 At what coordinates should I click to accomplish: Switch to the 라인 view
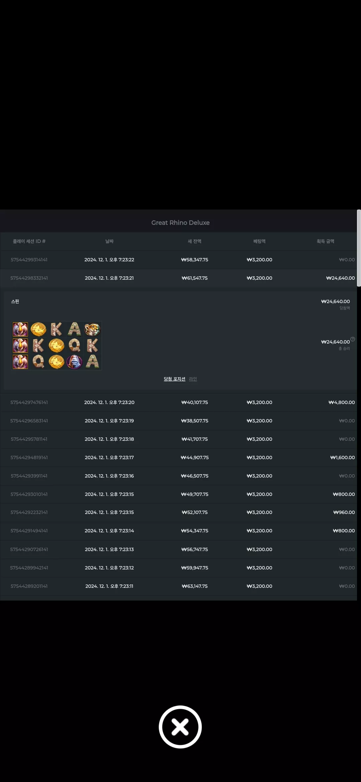point(193,379)
